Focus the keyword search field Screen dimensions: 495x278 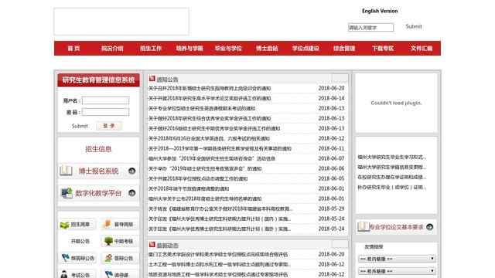(x=371, y=28)
